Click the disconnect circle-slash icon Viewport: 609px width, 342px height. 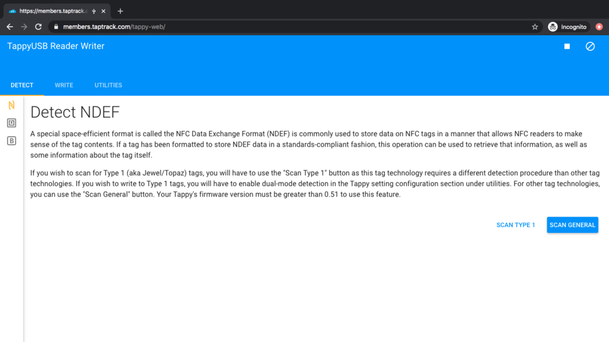pyautogui.click(x=590, y=46)
